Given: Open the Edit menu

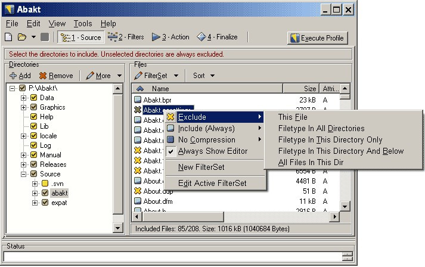Looking at the screenshot, I should tap(33, 24).
